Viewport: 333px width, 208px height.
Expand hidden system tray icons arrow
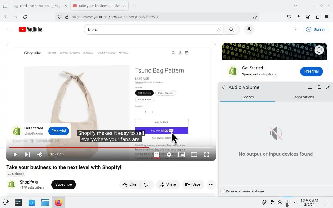(295, 202)
